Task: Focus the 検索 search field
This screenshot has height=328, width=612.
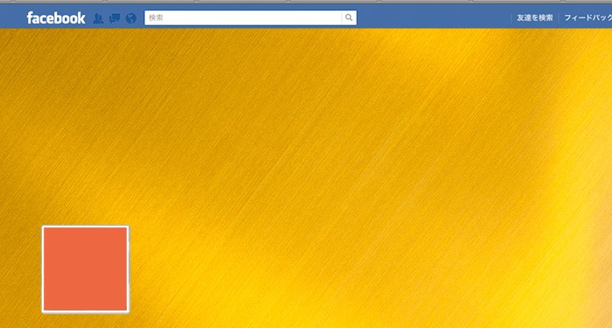Action: [243, 17]
